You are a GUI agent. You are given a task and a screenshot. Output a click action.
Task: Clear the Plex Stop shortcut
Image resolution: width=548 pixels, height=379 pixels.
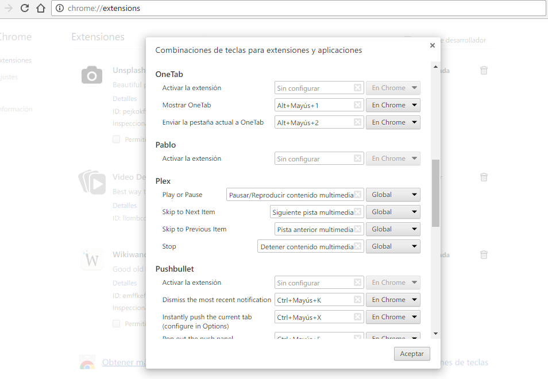pos(357,246)
